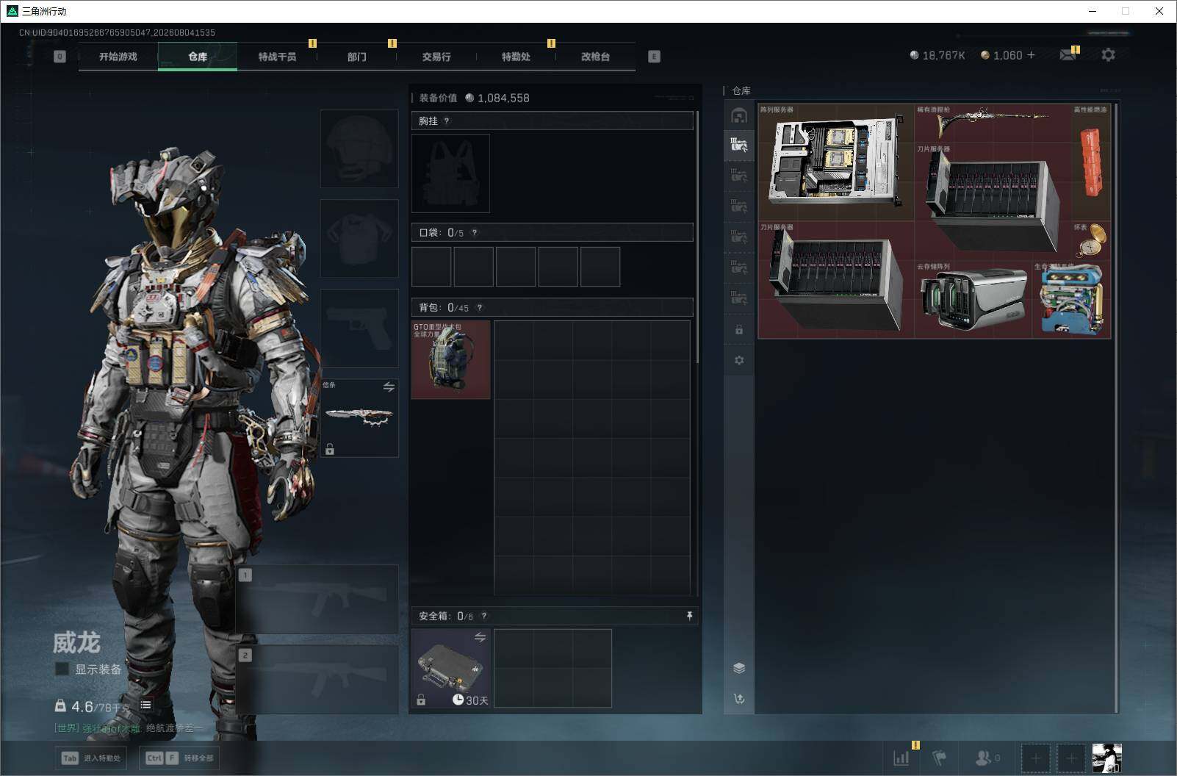Open the main warehouse container tab

point(739,115)
